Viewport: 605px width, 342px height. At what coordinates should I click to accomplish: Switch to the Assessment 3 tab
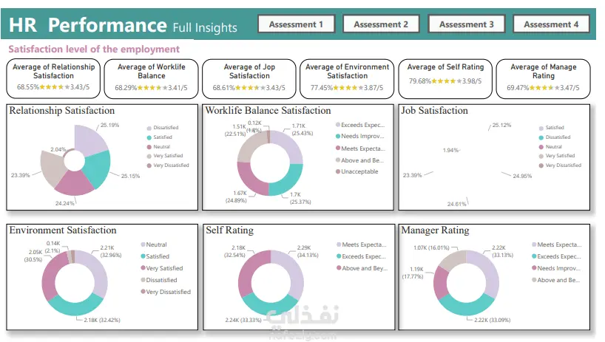467,24
